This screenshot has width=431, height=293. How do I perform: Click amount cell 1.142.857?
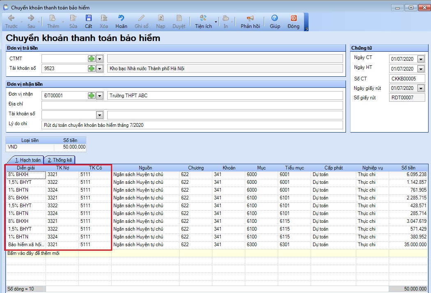click(408, 182)
